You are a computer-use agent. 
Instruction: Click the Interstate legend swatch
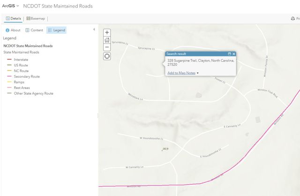tap(9, 60)
